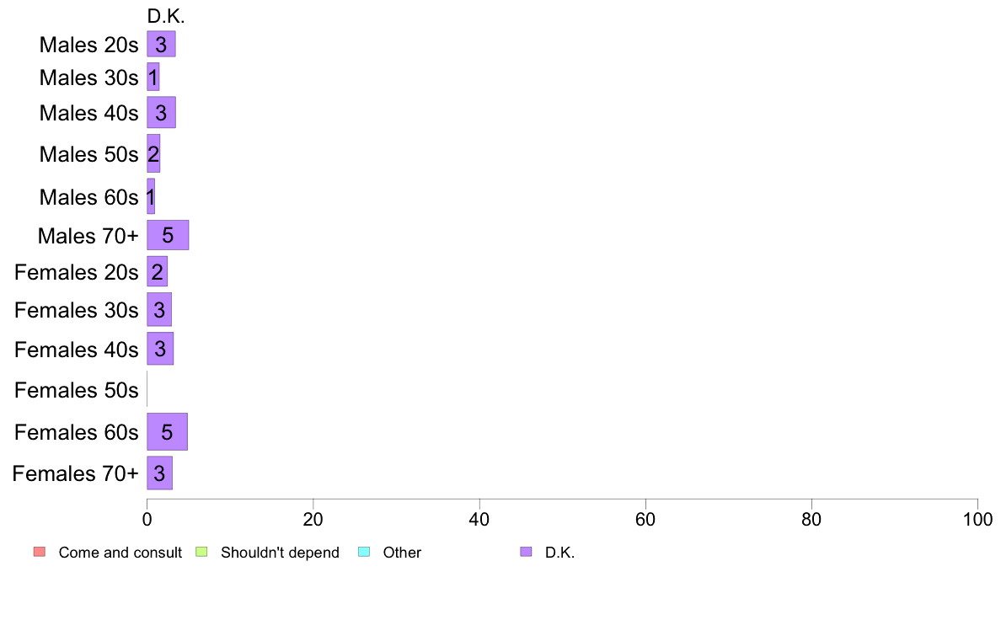This screenshot has width=1001, height=620.
Task: Click the Males 50s bar showing 2
Action: coord(154,153)
